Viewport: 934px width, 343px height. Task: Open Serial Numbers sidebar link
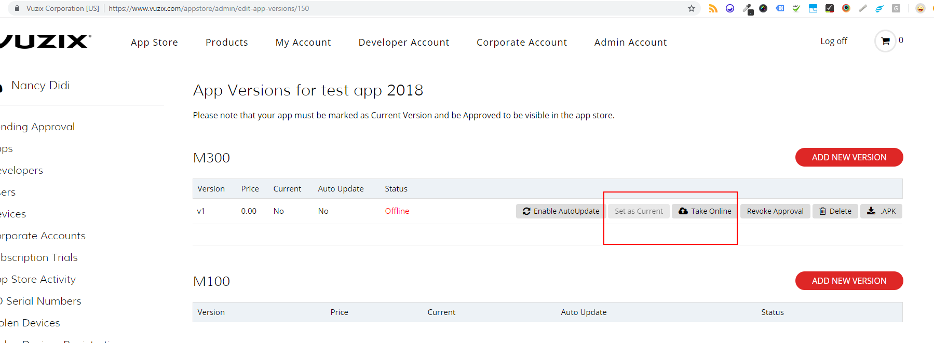pyautogui.click(x=41, y=301)
